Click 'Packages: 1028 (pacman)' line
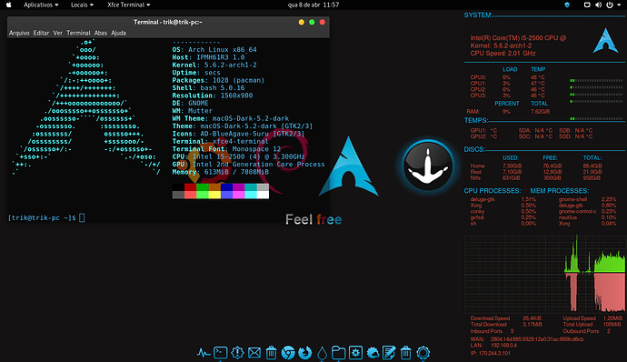 [218, 80]
